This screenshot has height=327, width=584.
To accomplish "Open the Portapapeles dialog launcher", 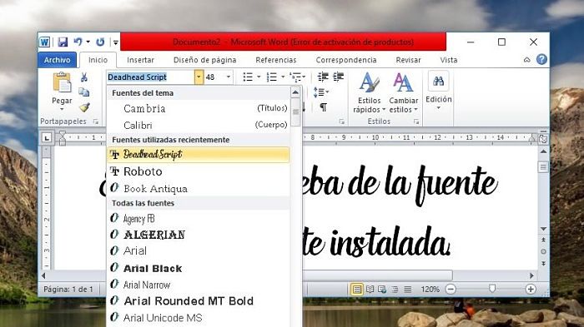I will tap(96, 121).
